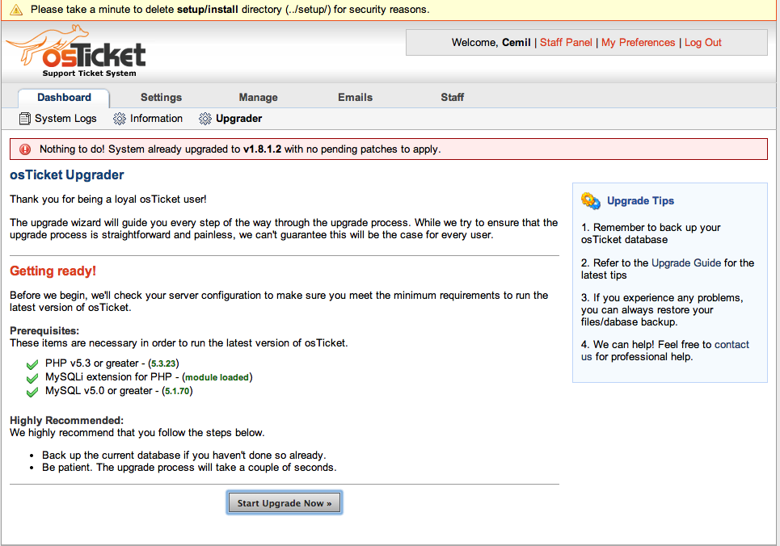780x546 pixels.
Task: Click the System Logs document icon
Action: click(24, 119)
